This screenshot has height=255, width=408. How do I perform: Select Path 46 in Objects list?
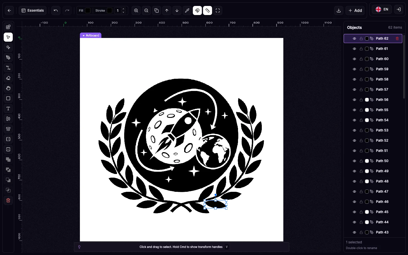click(x=373, y=202)
